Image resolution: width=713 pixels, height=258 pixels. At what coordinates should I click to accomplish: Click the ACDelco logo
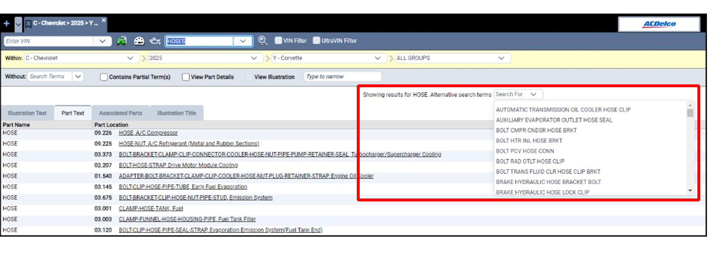point(659,24)
